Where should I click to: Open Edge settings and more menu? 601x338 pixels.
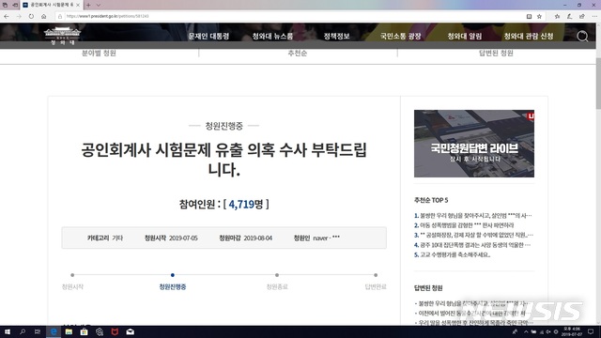(x=594, y=16)
